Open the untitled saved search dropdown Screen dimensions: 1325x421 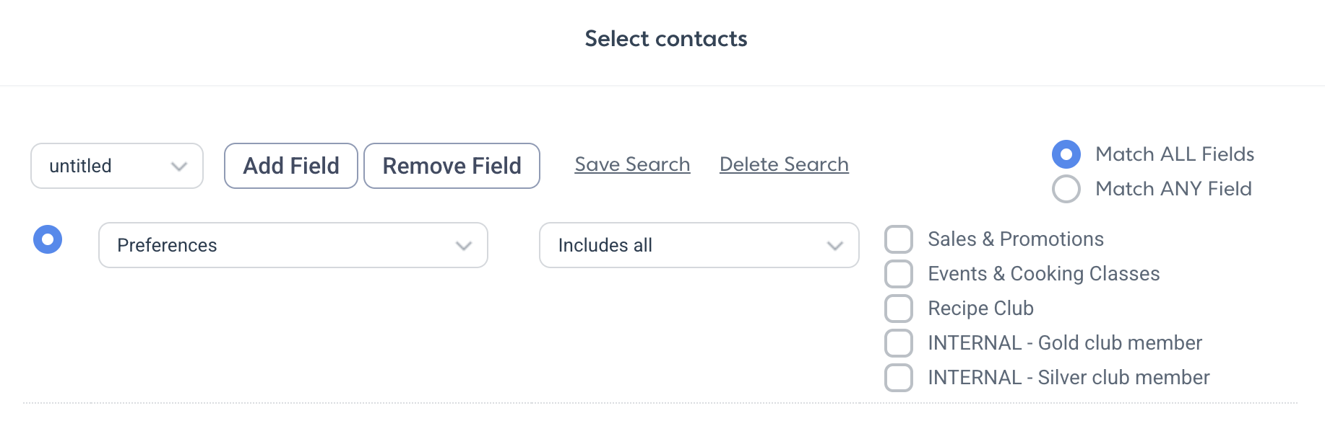pos(117,166)
